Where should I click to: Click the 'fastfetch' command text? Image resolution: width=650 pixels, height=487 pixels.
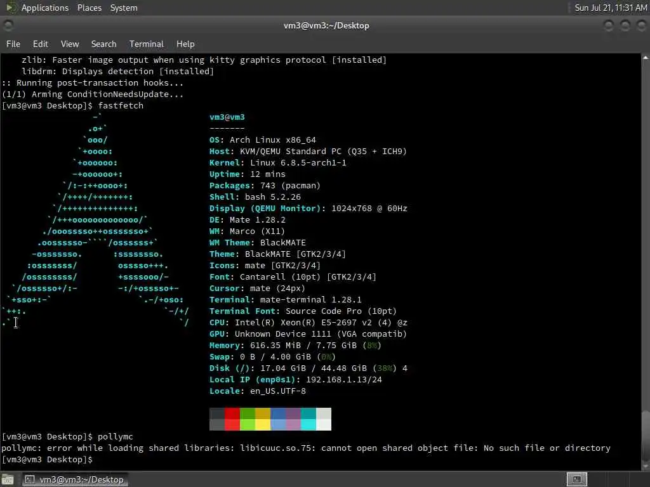(121, 106)
